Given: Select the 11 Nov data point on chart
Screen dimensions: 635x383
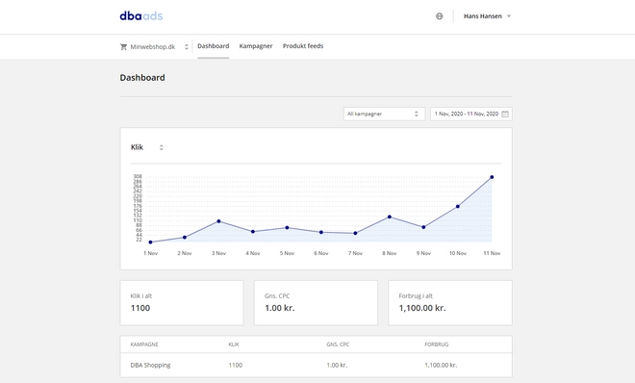Looking at the screenshot, I should point(492,177).
